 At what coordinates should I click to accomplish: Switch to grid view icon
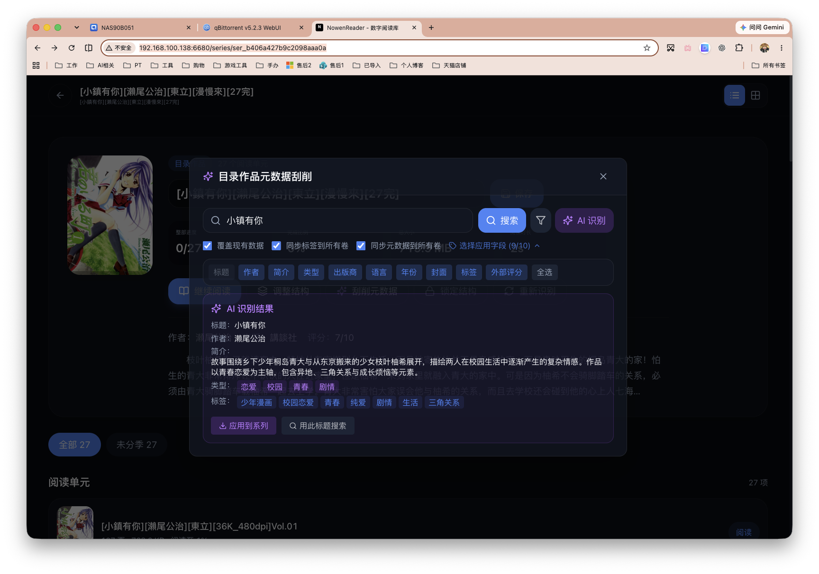click(755, 95)
